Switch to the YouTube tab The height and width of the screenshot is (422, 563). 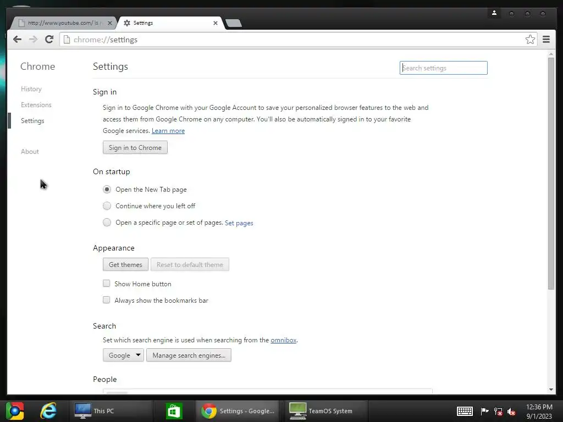pos(64,23)
